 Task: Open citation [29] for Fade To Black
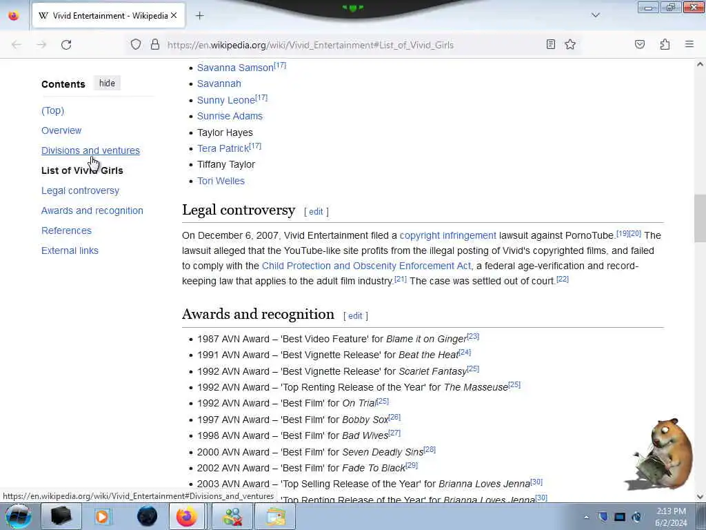tap(412, 465)
